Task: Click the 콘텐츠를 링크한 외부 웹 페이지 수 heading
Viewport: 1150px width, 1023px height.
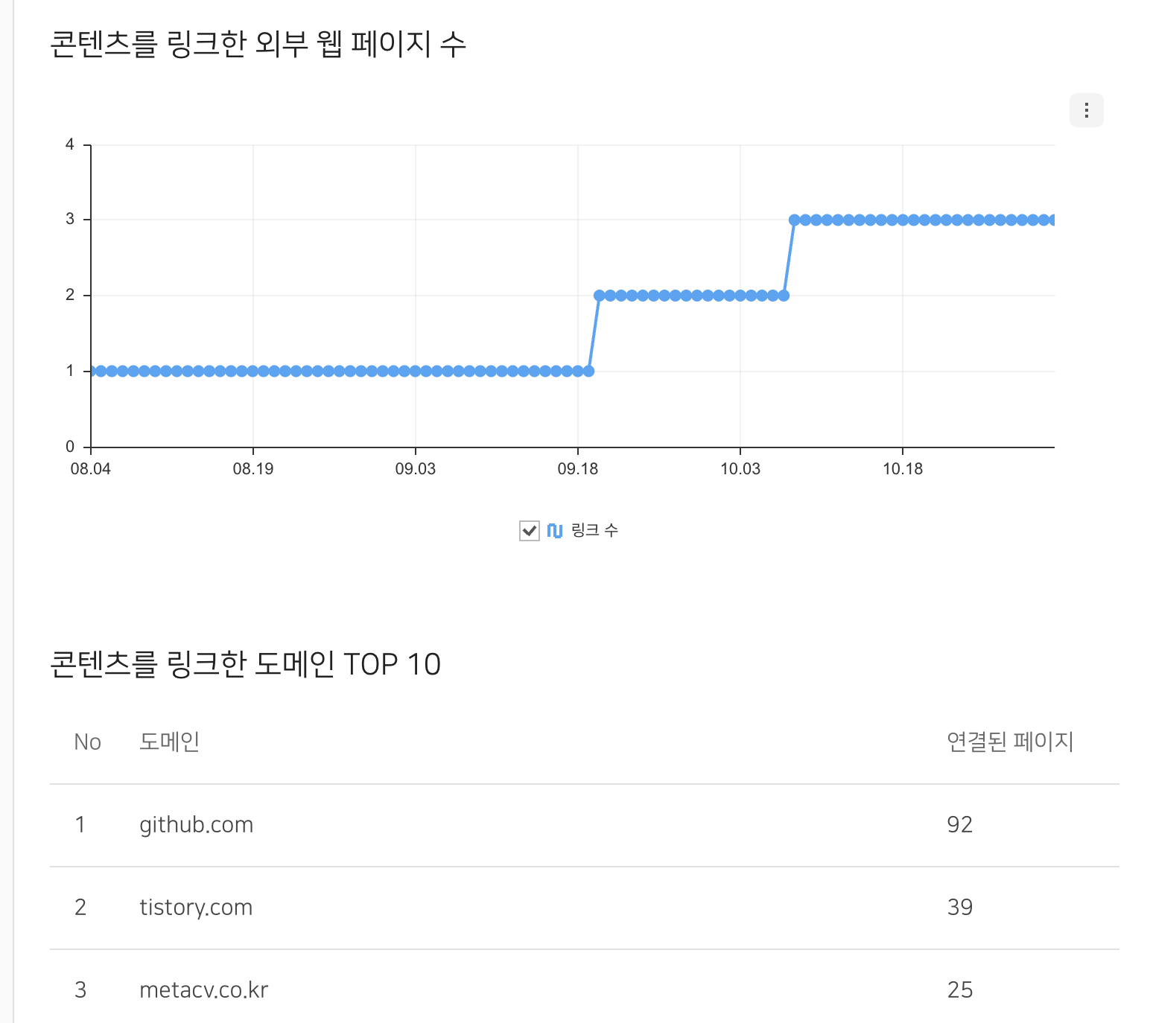Action: (x=258, y=44)
